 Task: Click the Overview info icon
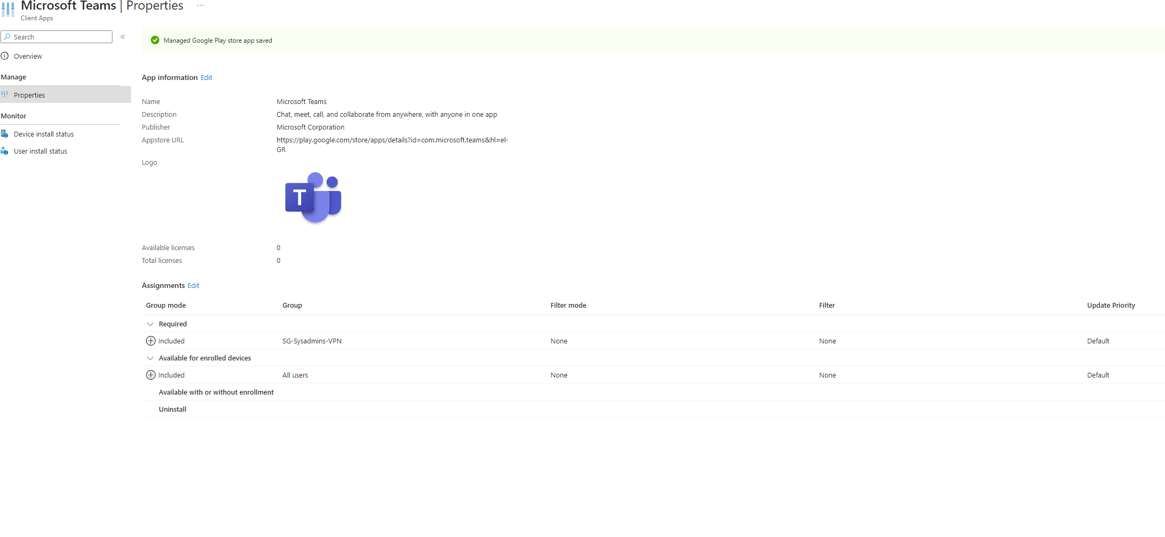pyautogui.click(x=5, y=55)
